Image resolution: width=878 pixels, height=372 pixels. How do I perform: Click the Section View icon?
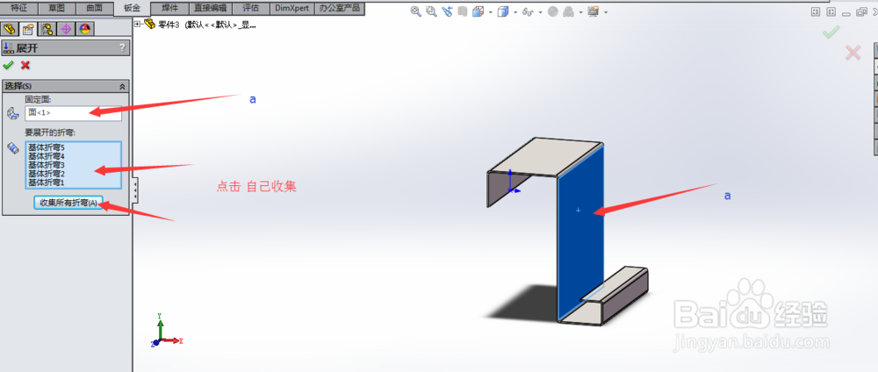pos(462,11)
